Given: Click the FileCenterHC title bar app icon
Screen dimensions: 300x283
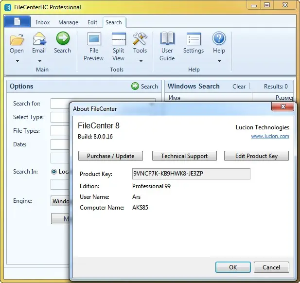Looking at the screenshot, I should coord(8,7).
